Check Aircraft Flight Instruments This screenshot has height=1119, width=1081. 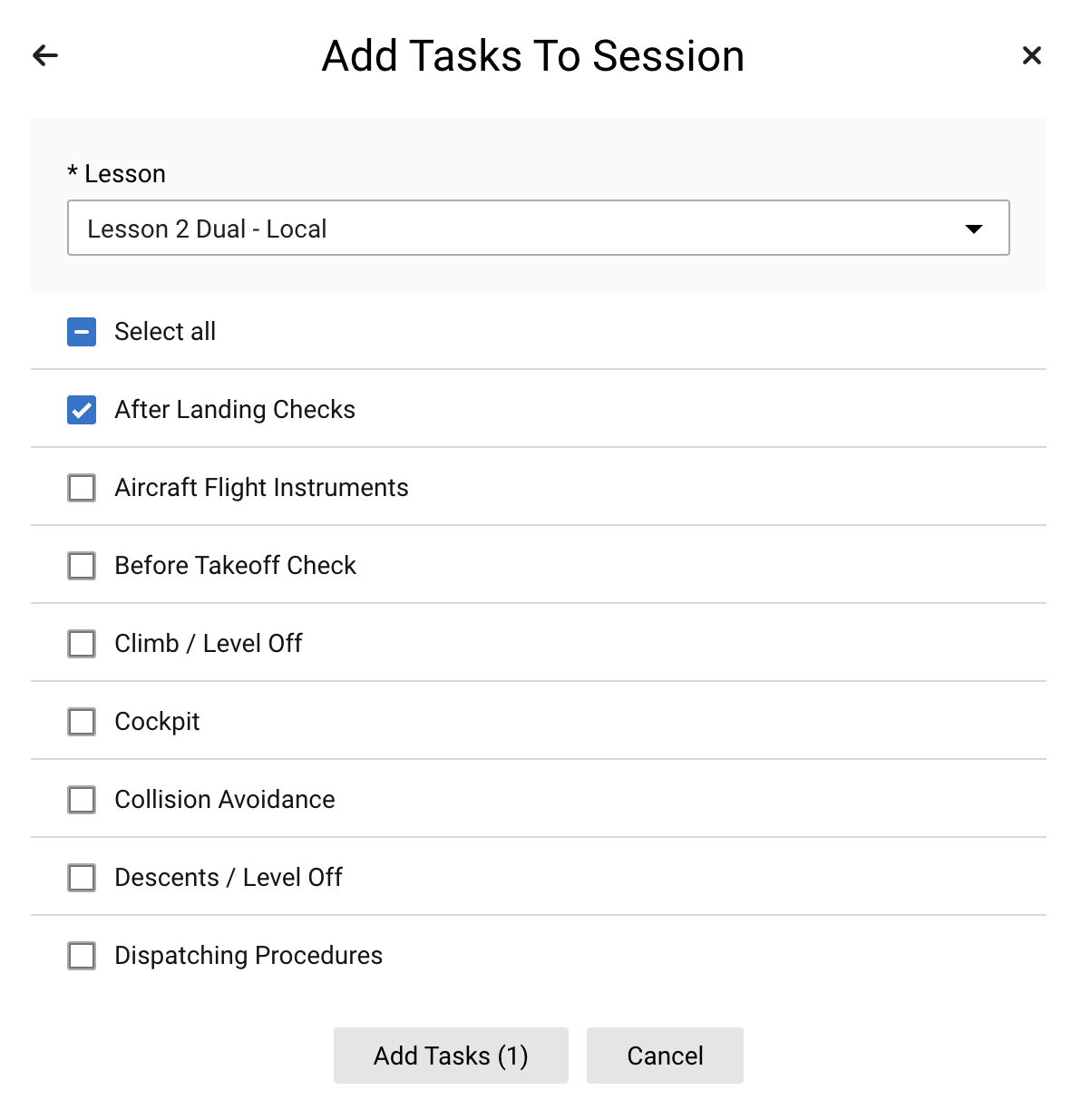82,488
